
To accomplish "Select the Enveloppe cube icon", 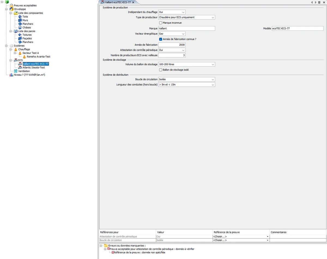I will point(11,9).
